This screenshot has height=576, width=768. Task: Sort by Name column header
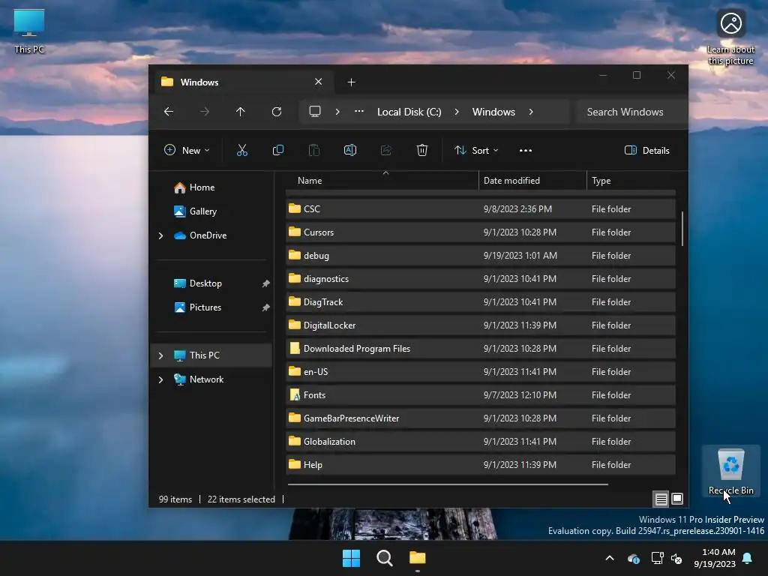pyautogui.click(x=382, y=181)
